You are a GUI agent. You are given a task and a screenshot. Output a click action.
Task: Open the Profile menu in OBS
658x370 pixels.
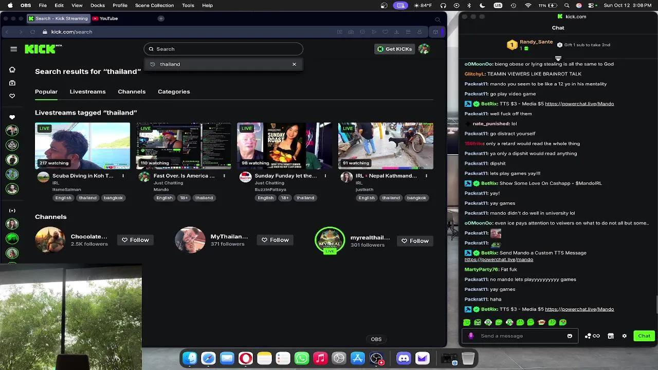tap(120, 5)
